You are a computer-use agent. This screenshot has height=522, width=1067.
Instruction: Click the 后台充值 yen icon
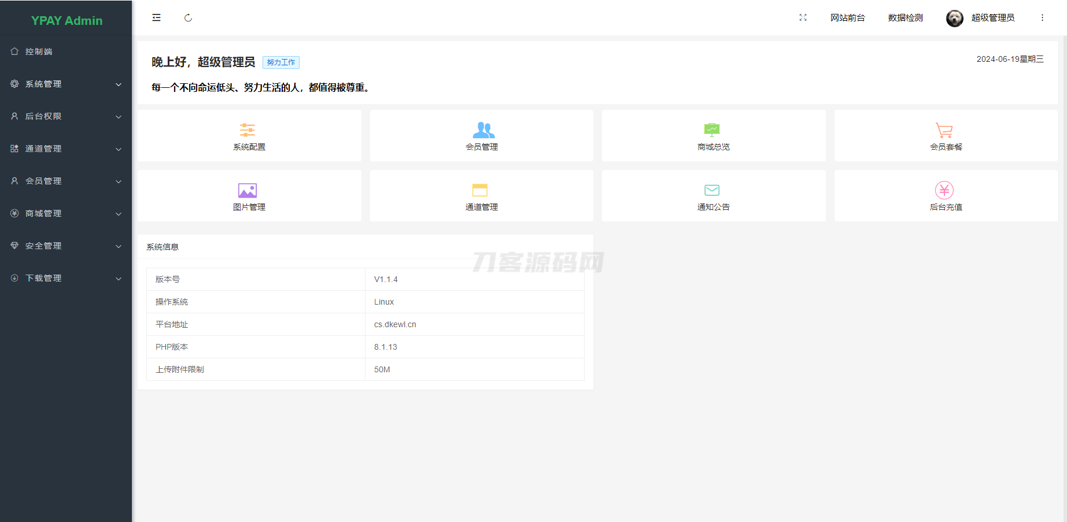tap(944, 190)
